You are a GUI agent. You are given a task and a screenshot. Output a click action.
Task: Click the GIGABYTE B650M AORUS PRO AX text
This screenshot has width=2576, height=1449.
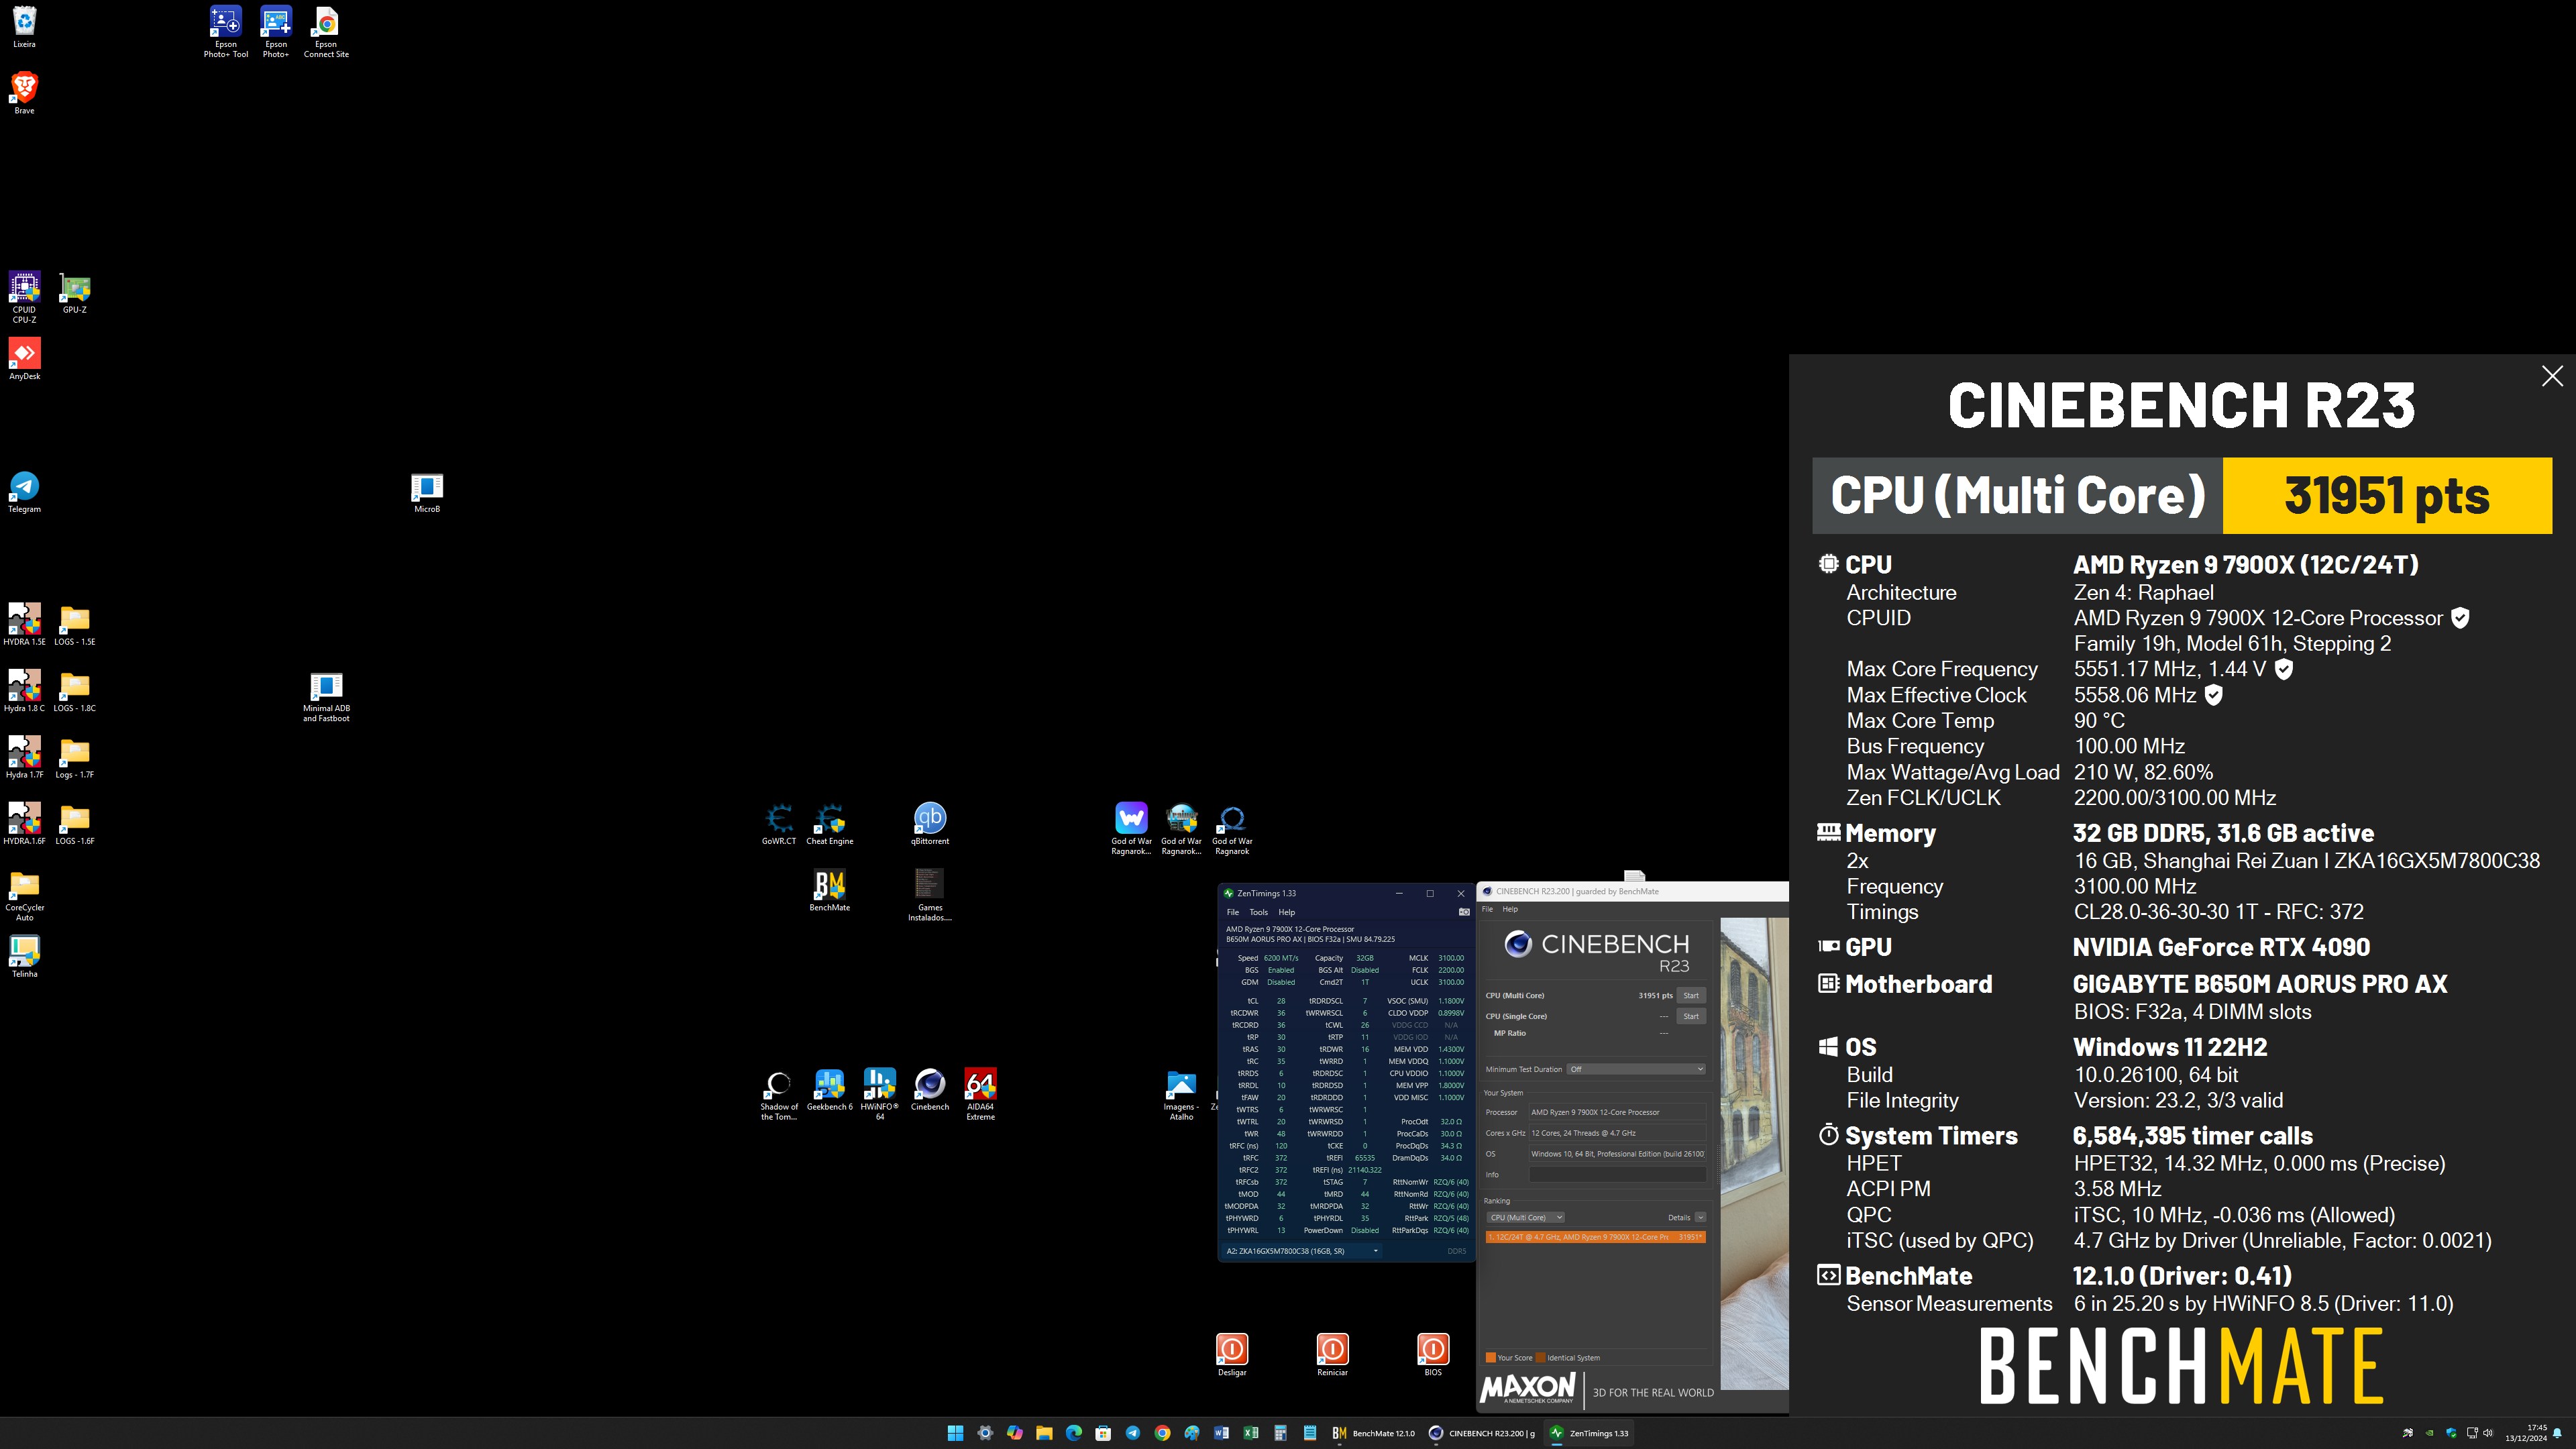tap(2260, 984)
